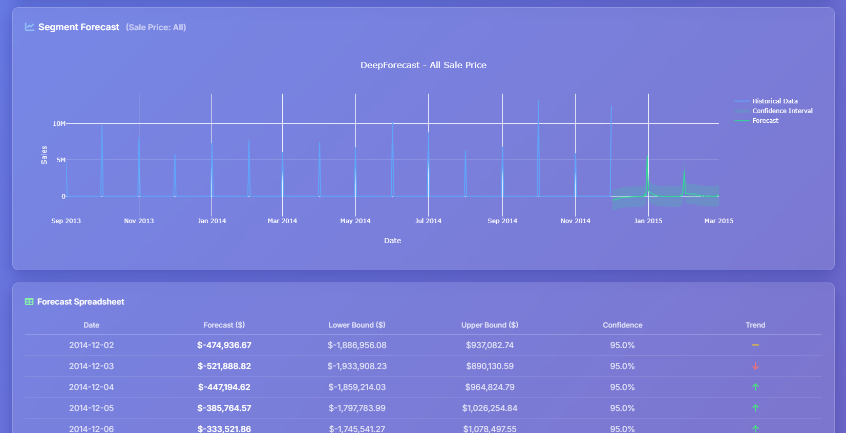This screenshot has width=846, height=433.
Task: Click the Upper Bound ($) column header
Action: pyautogui.click(x=490, y=325)
